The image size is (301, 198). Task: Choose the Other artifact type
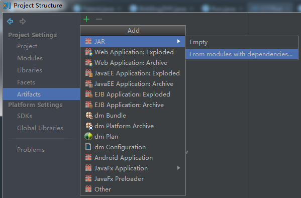(133, 189)
